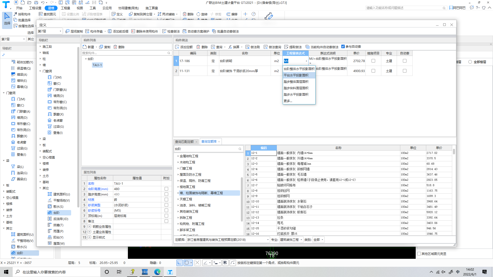Select the 全部楼层 radio button
Screen dimensions: 493x277
pyautogui.click(x=470, y=62)
